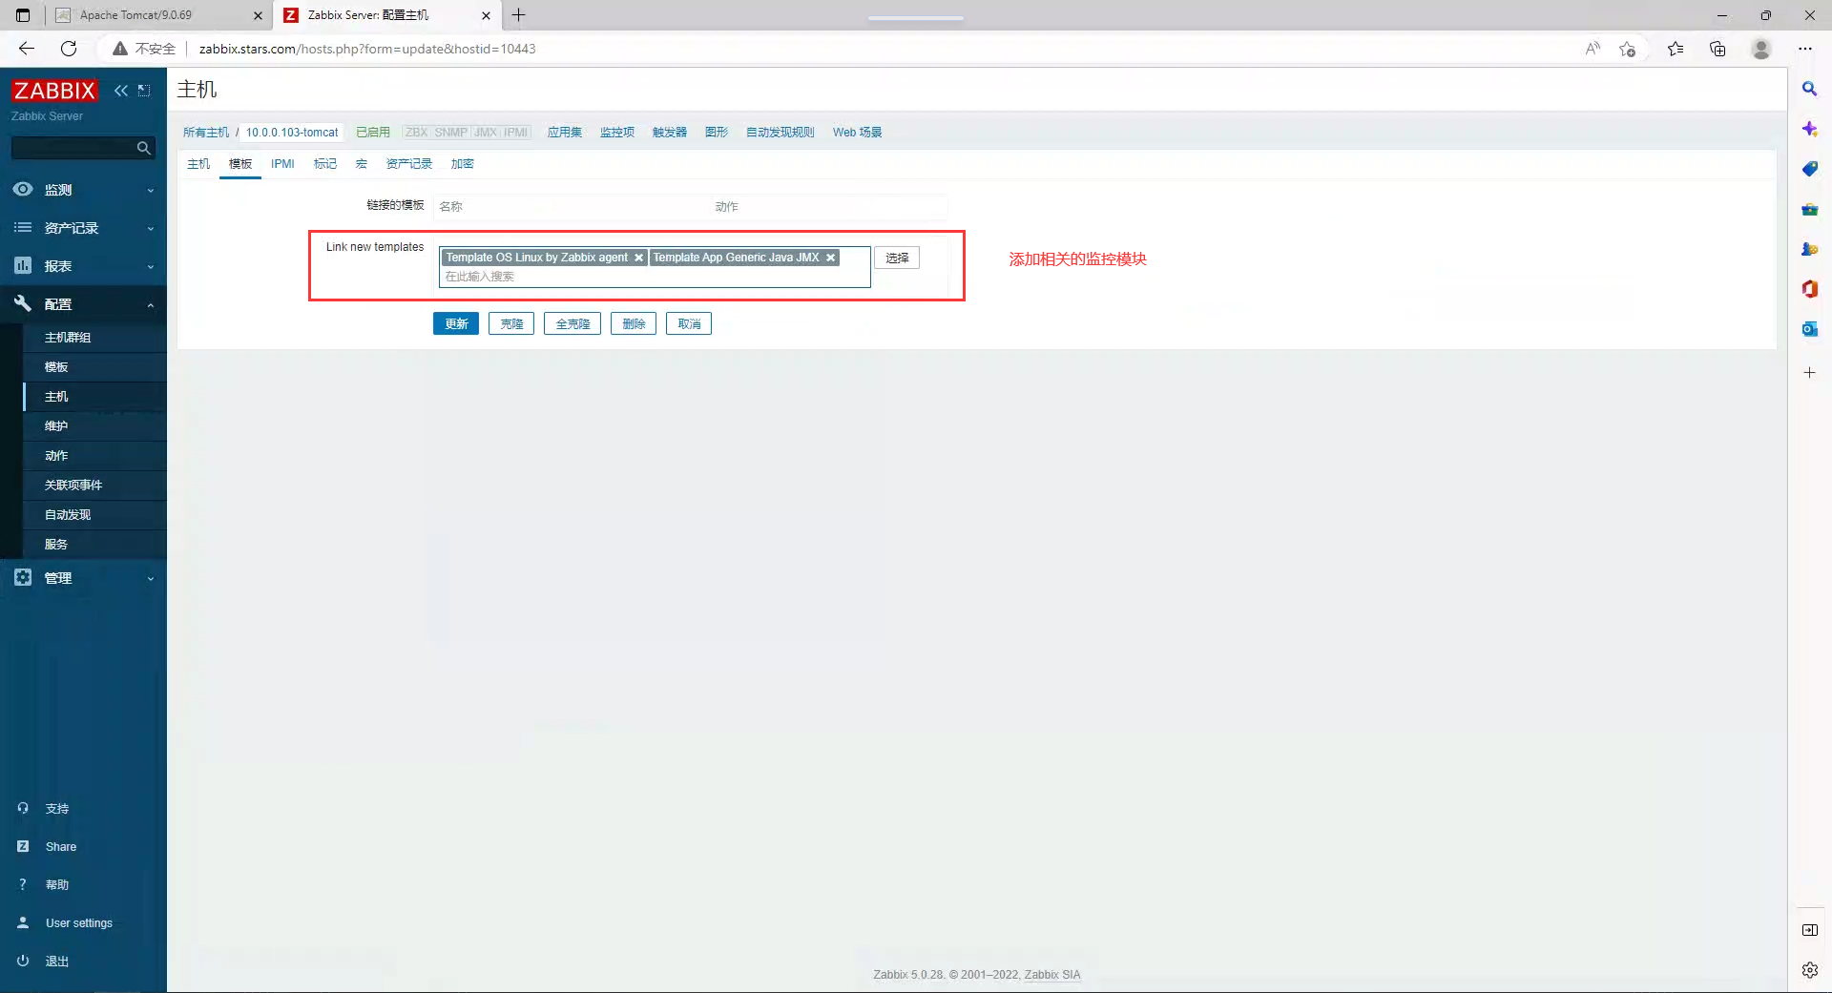The image size is (1832, 993).
Task: Switch to Apache Tomcat/9.0.69 tab
Action: (158, 15)
